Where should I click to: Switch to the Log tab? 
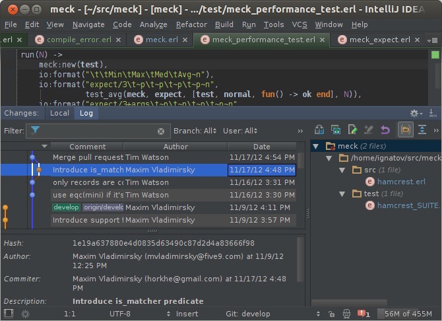86,113
